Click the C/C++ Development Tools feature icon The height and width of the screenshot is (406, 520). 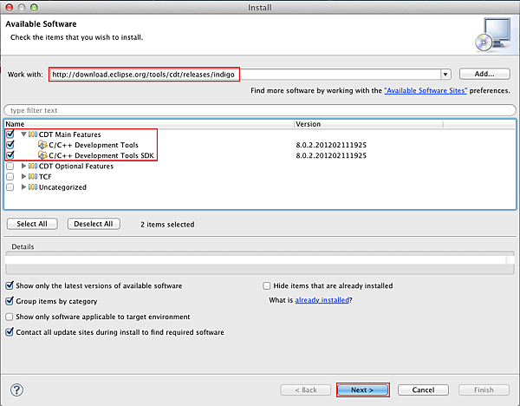click(42, 145)
